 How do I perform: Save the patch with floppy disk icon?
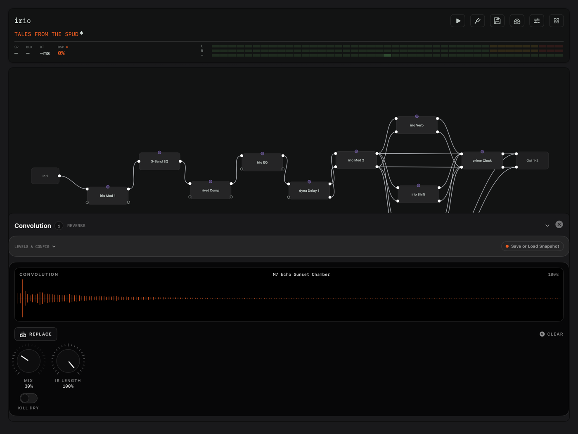[497, 21]
